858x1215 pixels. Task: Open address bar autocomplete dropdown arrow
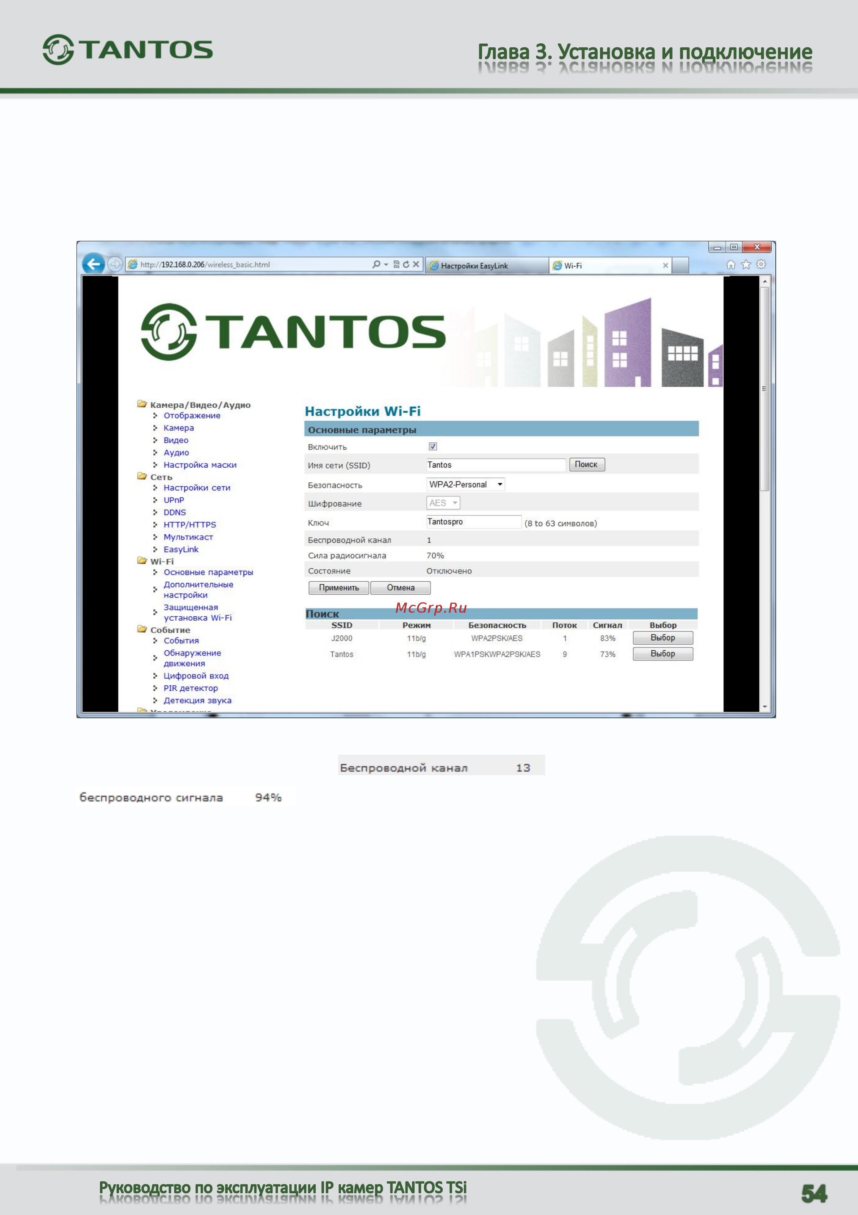(x=386, y=264)
